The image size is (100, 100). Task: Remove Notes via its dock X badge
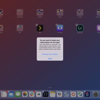pos(50,92)
